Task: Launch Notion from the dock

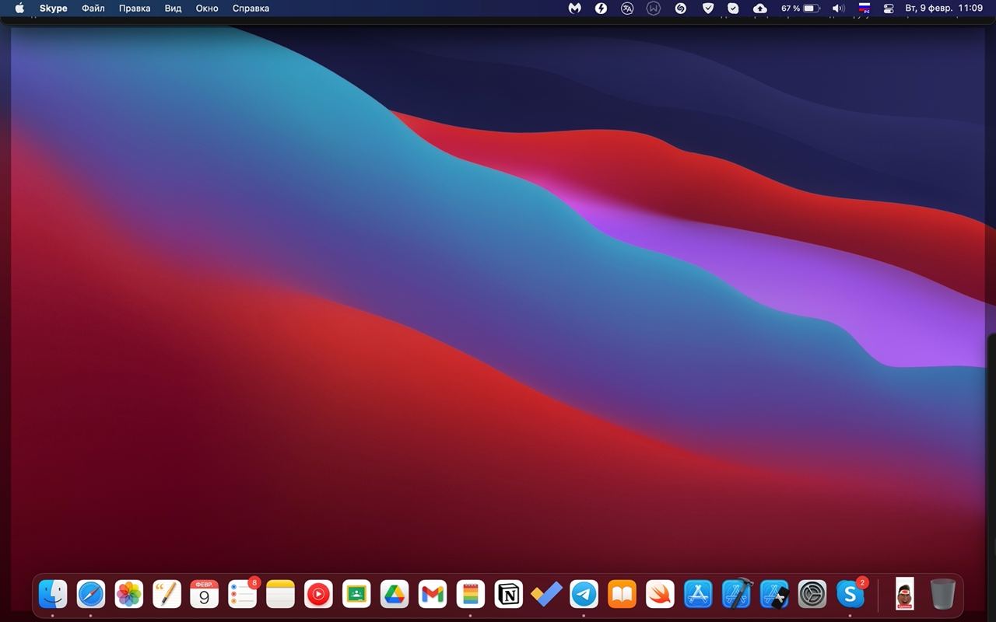Action: [509, 595]
